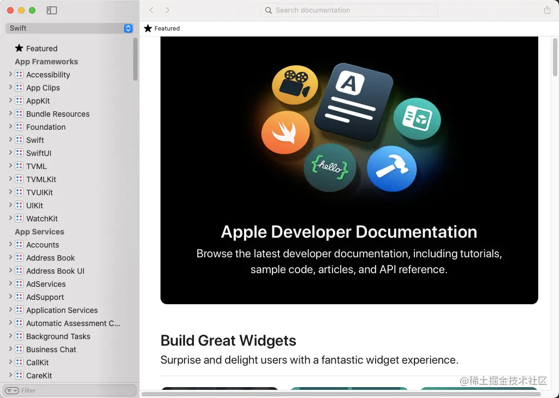Expand the CareKit tree item
The image size is (559, 398).
pos(10,375)
